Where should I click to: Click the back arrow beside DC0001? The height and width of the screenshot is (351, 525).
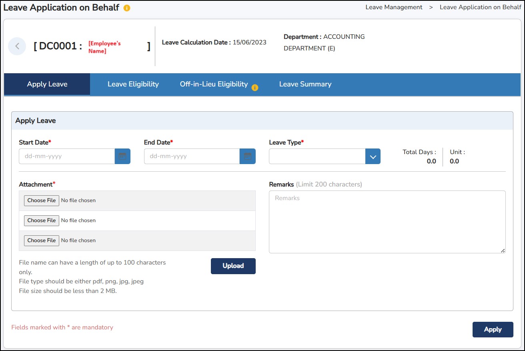[x=17, y=46]
